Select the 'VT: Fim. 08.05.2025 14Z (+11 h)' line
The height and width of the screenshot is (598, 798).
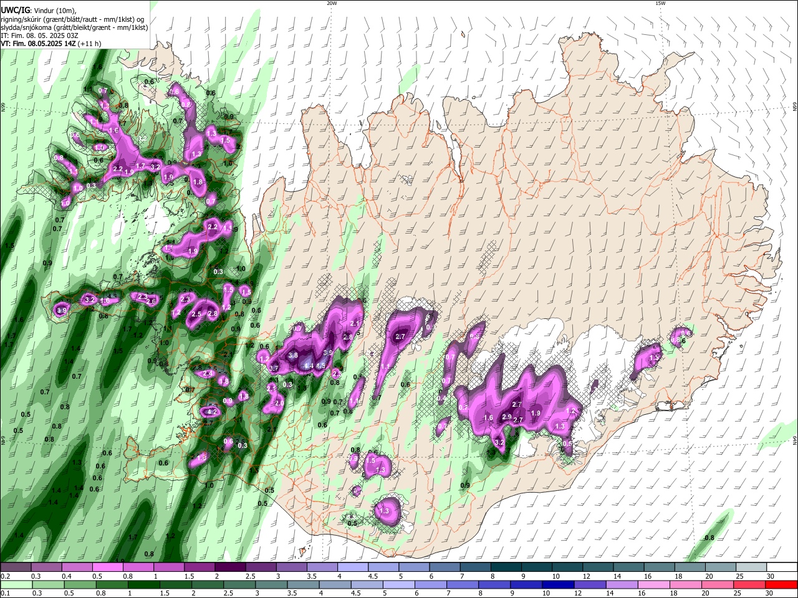(x=50, y=44)
